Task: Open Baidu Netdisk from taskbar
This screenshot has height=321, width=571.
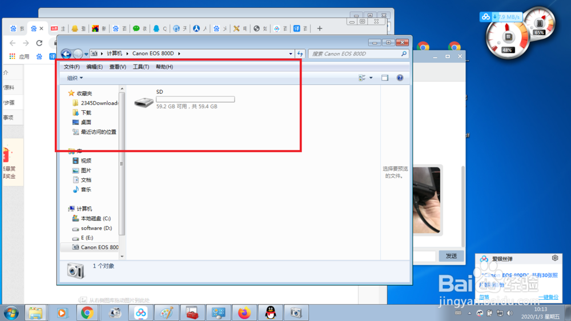Action: [140, 312]
